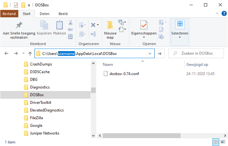The height and width of the screenshot is (146, 228).
Task: Open the ElevatedDiagnostics folder
Action: tap(44, 110)
